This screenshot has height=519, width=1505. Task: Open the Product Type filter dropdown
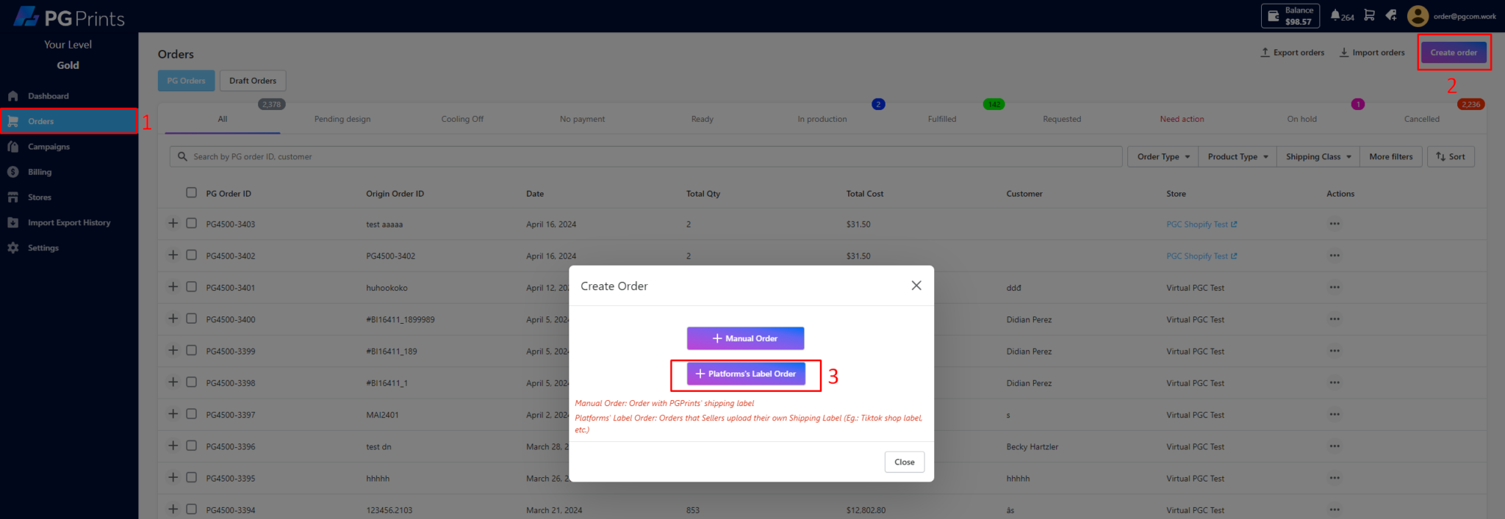tap(1238, 157)
